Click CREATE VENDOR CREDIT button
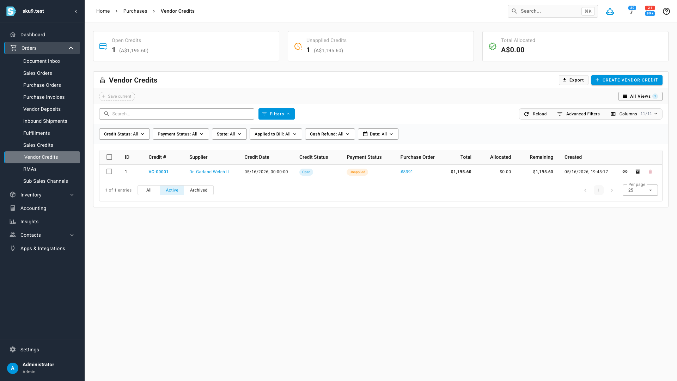The image size is (677, 381). tap(627, 80)
